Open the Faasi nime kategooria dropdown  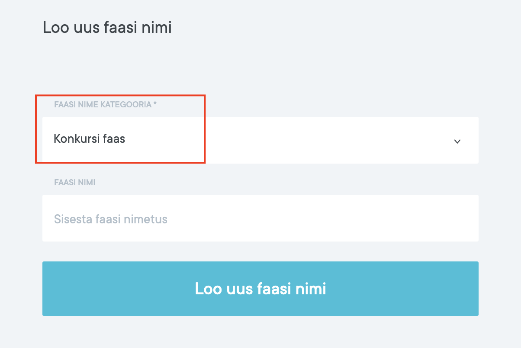[260, 140]
